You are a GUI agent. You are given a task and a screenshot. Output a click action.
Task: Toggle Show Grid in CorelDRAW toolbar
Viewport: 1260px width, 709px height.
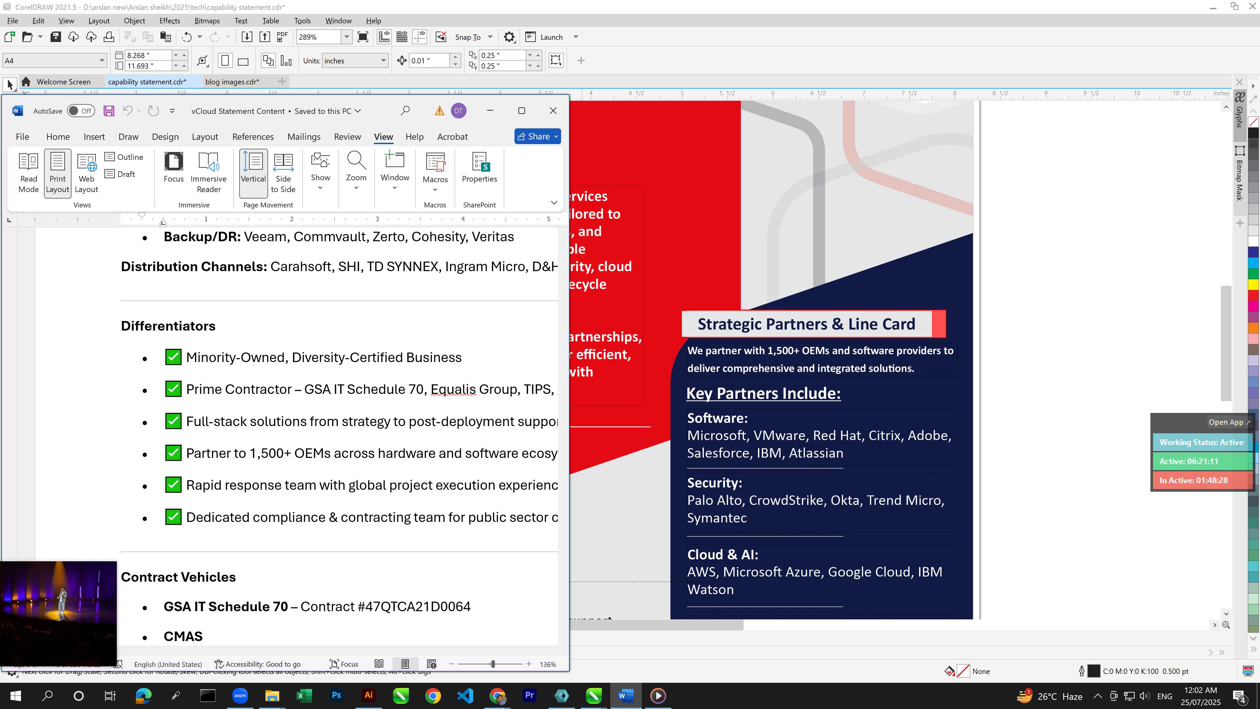coord(402,37)
